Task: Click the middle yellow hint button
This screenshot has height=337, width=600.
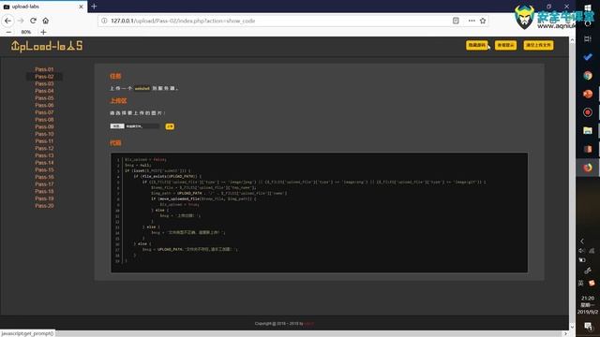Action: pyautogui.click(x=505, y=45)
